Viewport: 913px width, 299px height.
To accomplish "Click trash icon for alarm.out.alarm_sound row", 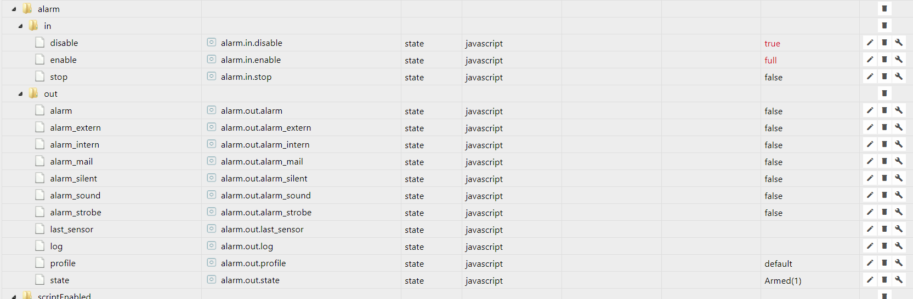I will pos(884,195).
